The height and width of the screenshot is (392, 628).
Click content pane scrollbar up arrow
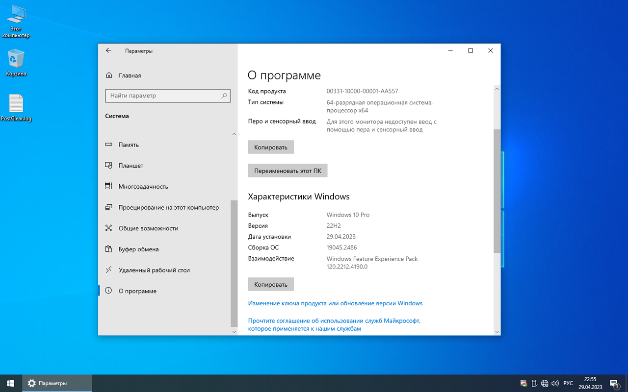click(x=497, y=89)
